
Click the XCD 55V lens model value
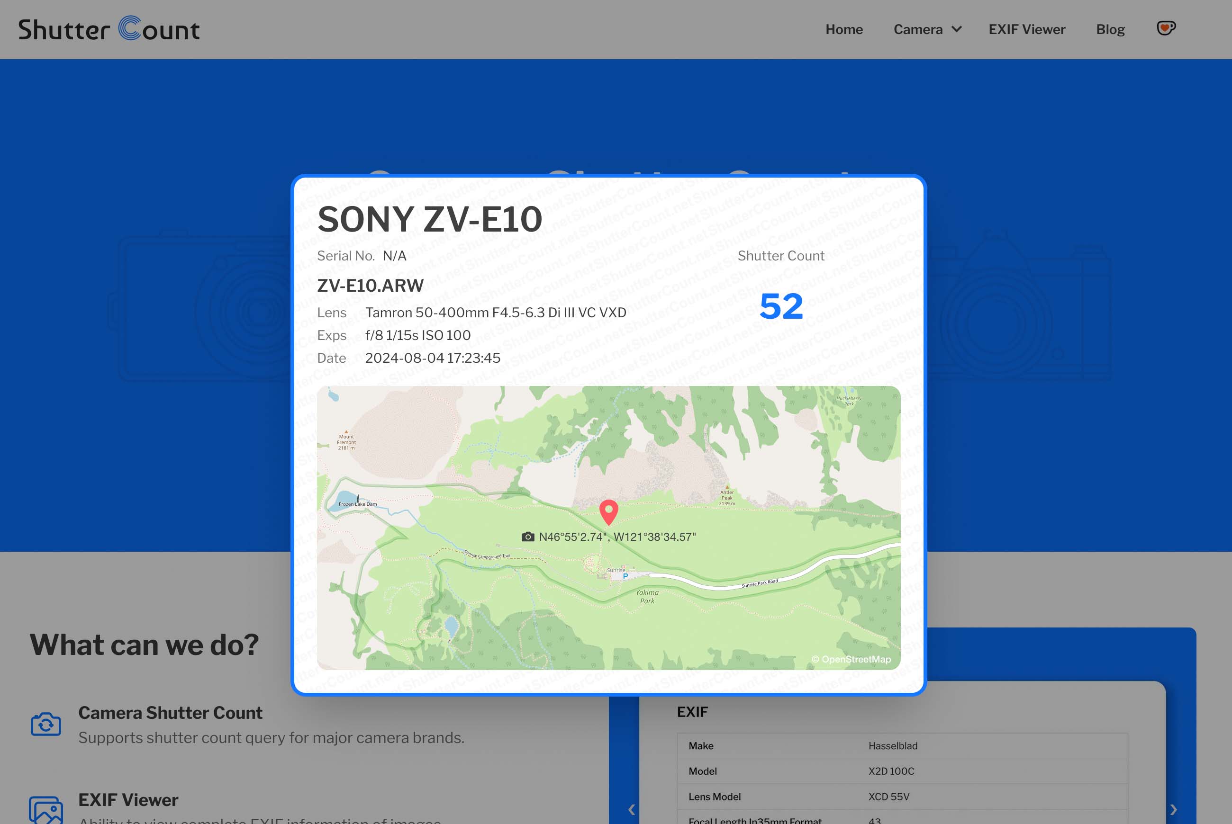click(888, 797)
